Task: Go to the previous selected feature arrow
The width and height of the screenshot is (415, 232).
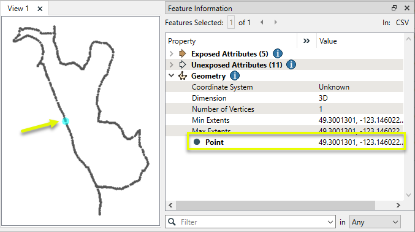Action: tap(262, 22)
